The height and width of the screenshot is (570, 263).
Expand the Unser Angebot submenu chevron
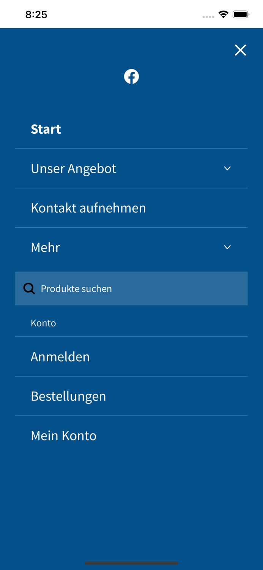[x=227, y=168]
